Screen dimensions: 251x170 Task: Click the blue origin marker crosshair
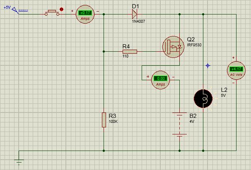point(208,66)
